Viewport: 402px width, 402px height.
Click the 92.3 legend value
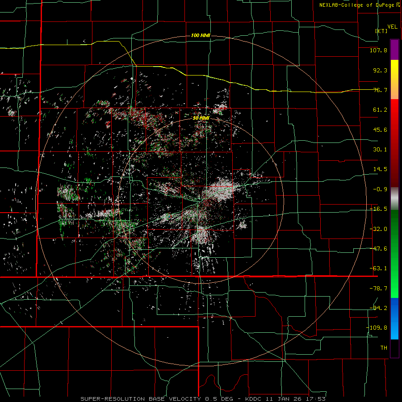click(x=380, y=70)
